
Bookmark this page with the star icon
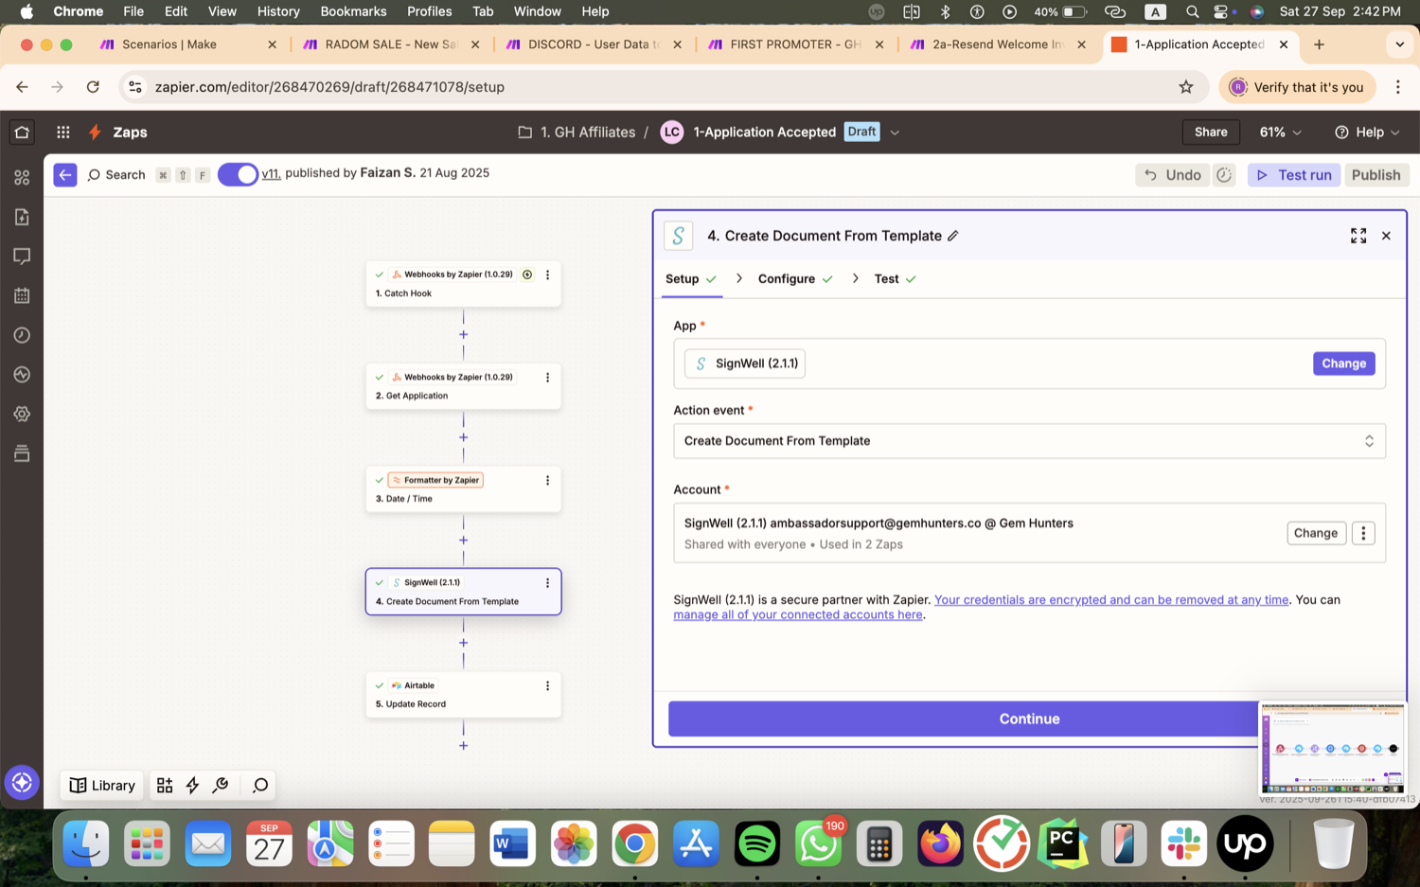coord(1186,87)
